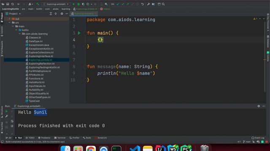The width and height of the screenshot is (270, 151).
Task: Click the rollback/undo toolbar icon
Action: click(x=143, y=4)
